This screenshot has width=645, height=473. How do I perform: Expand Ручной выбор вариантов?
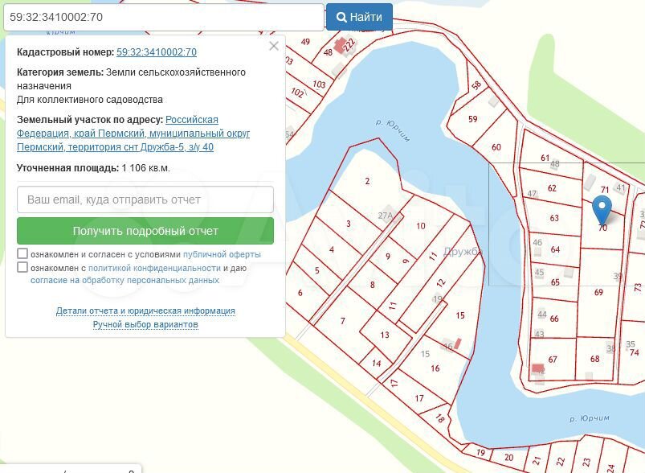click(145, 324)
